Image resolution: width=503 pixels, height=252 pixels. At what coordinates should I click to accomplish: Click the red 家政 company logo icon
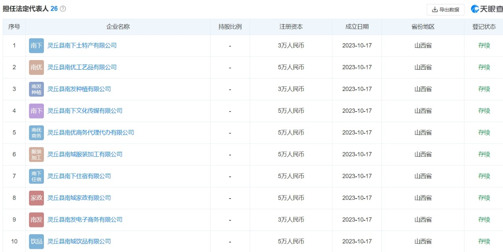point(36,198)
